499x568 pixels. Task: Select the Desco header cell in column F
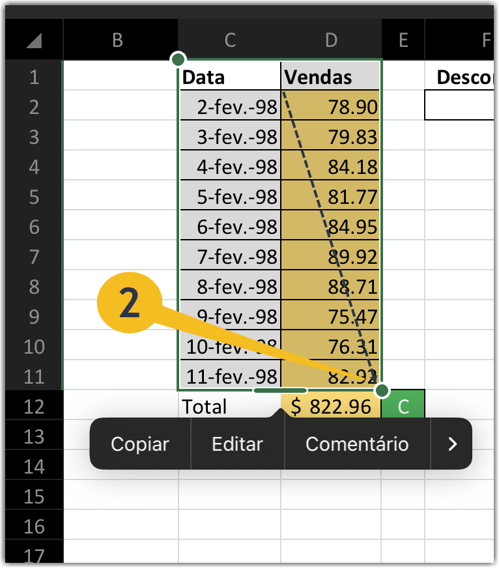pos(459,76)
